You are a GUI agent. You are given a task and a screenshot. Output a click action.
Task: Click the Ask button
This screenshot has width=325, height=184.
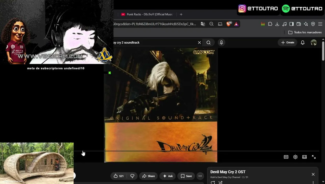(167, 176)
